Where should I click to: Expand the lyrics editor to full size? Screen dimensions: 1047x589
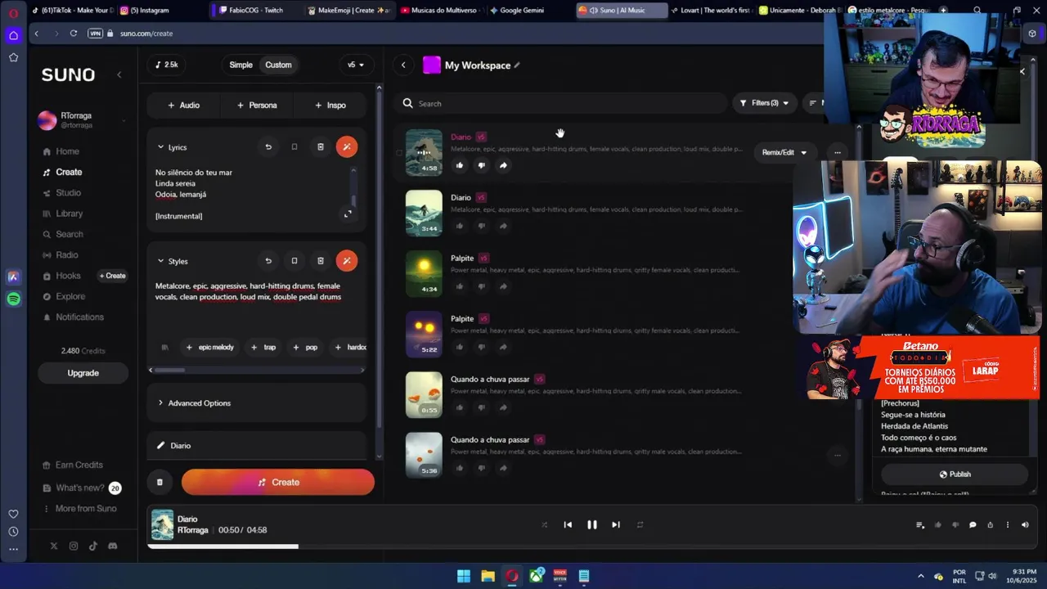click(348, 214)
